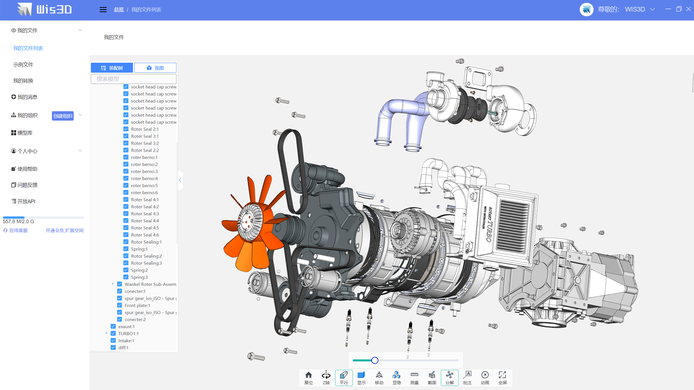
Task: Switch to the 视图 views tab
Action: click(155, 68)
